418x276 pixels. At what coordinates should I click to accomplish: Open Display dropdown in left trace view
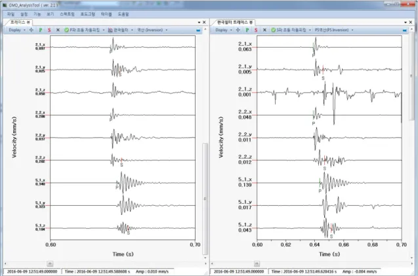coord(17,30)
